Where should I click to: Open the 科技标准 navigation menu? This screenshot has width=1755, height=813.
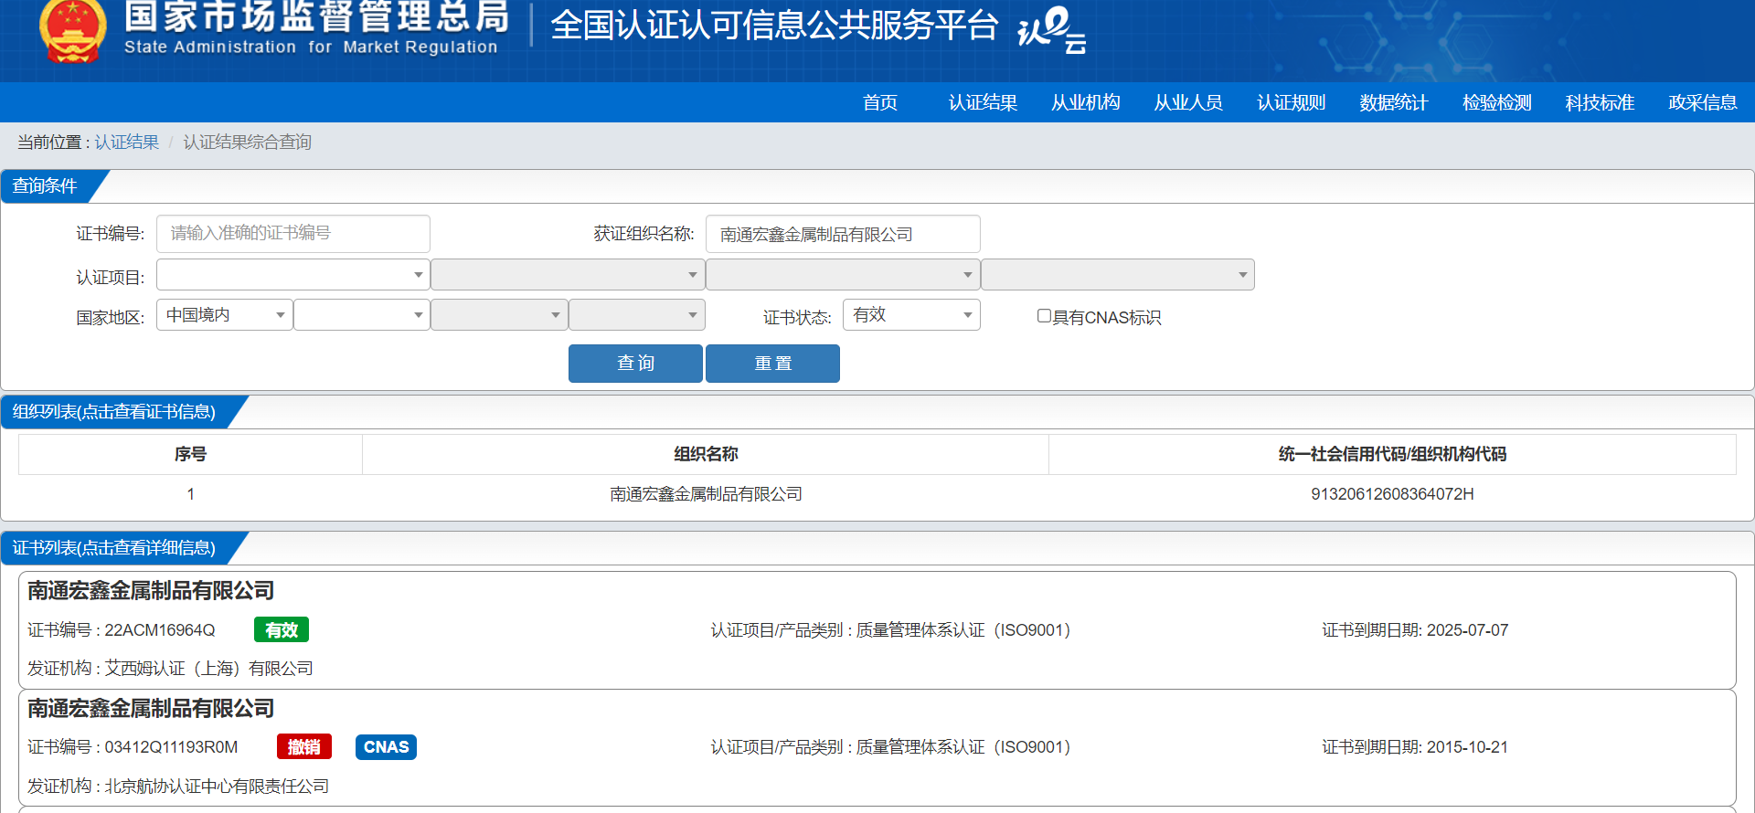(1600, 102)
